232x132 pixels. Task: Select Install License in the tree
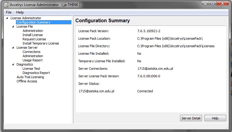click(x=33, y=35)
